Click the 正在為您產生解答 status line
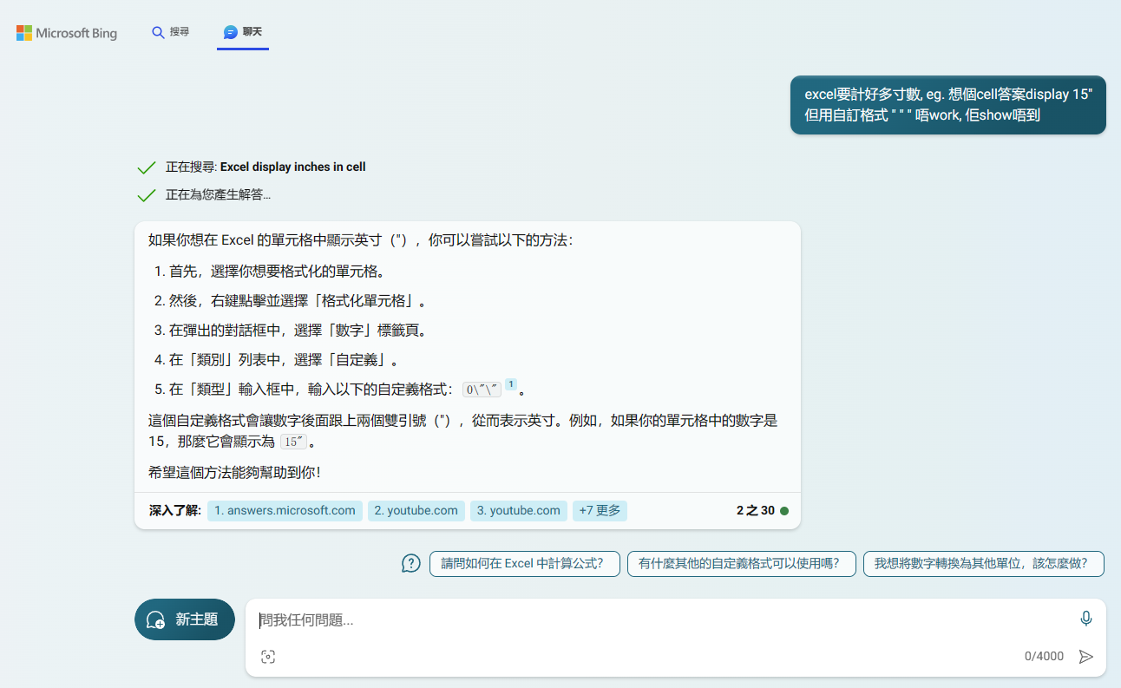1121x688 pixels. [x=218, y=195]
